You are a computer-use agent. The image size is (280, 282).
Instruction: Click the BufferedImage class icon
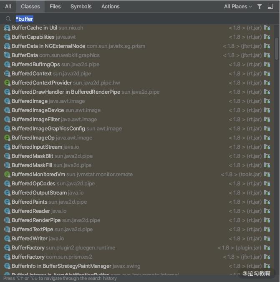tap(7, 101)
